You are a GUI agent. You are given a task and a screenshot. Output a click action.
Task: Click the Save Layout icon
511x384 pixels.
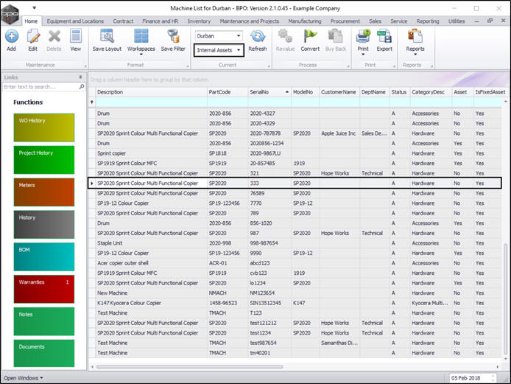coord(107,36)
